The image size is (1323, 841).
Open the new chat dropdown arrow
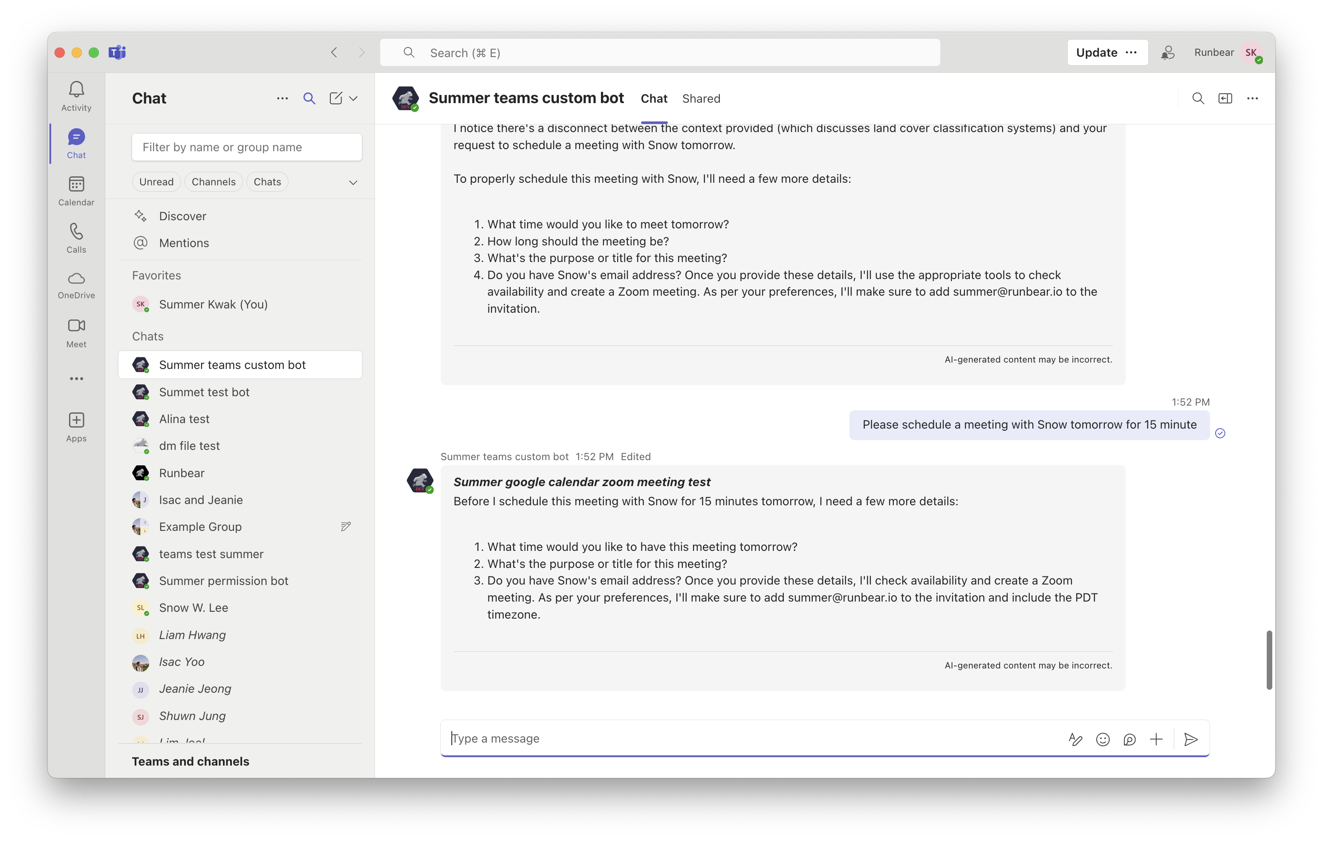[x=353, y=98]
